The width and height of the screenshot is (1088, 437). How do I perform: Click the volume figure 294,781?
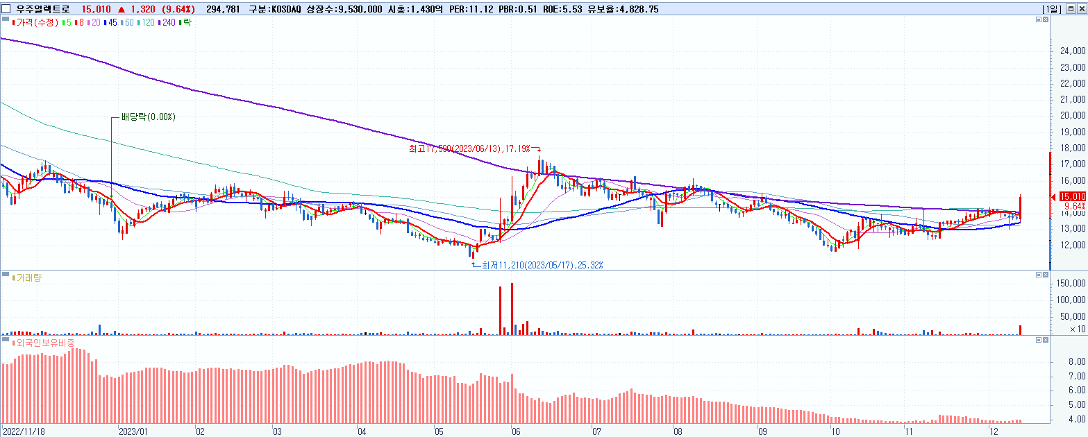pos(223,9)
